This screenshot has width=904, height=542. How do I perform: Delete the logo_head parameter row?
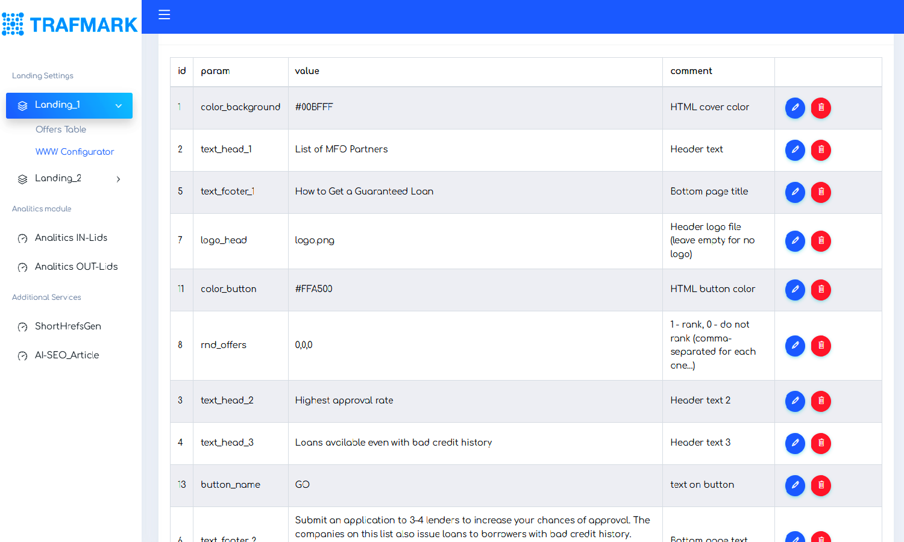[821, 241]
